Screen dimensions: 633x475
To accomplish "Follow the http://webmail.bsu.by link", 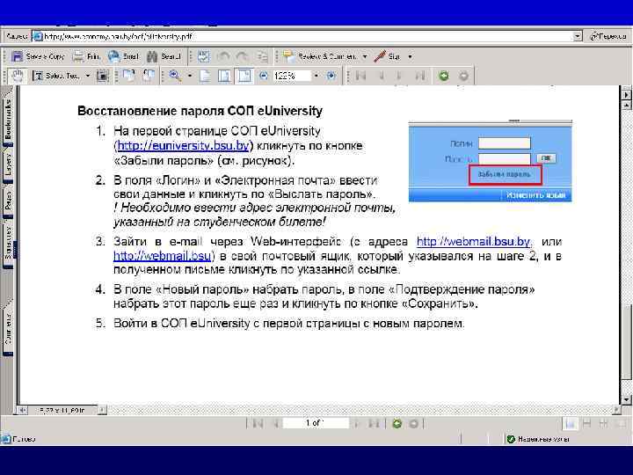I will pyautogui.click(x=474, y=242).
